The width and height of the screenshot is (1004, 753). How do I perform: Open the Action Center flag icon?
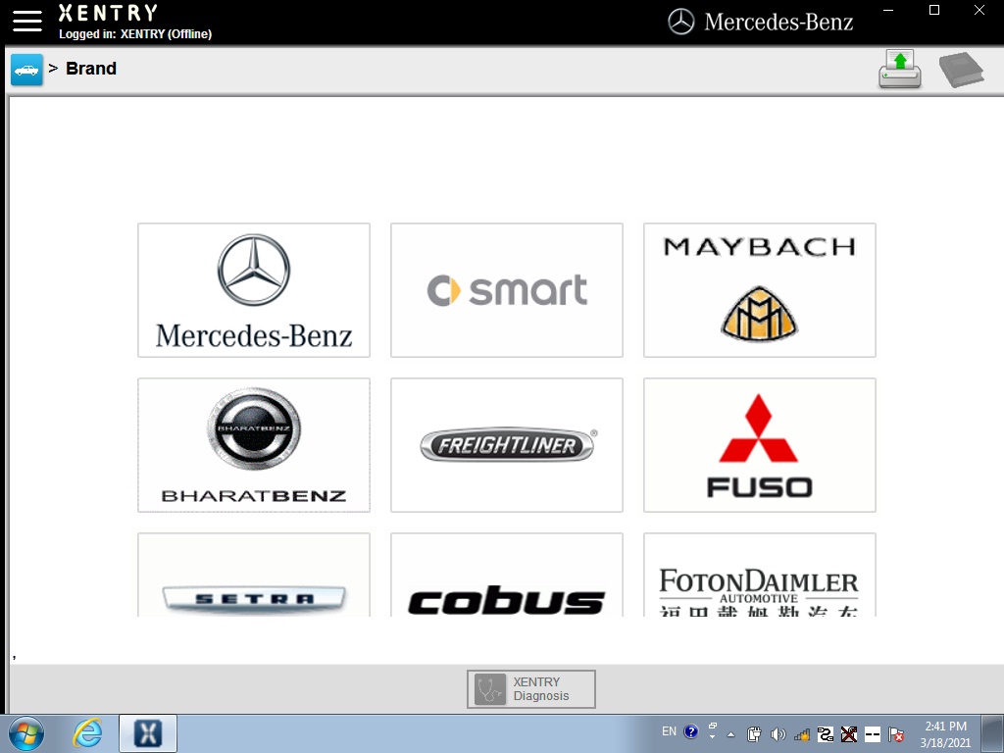(896, 733)
